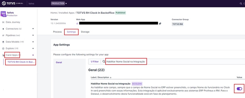This screenshot has height=98, width=245.
Task: Expand the Explore (19) section
Action: (x=33, y=48)
